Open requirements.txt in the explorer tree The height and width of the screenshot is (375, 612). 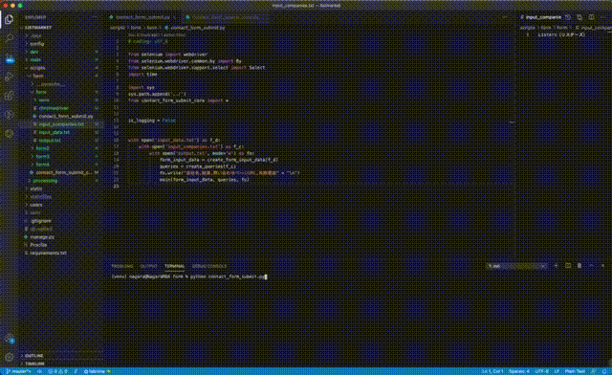click(48, 254)
